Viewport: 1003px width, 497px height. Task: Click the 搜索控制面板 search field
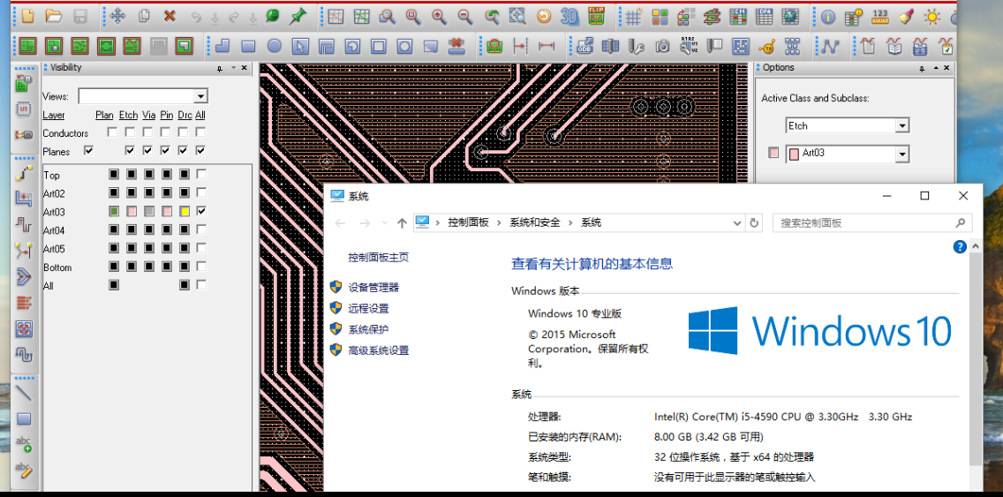point(872,222)
